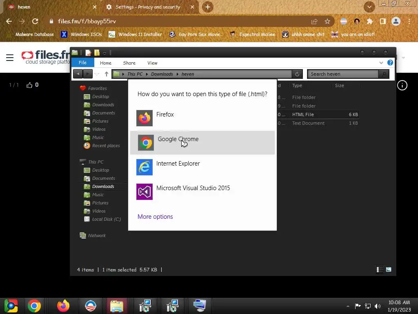This screenshot has height=314, width=418.
Task: Refresh the Explorer address bar
Action: [297, 74]
